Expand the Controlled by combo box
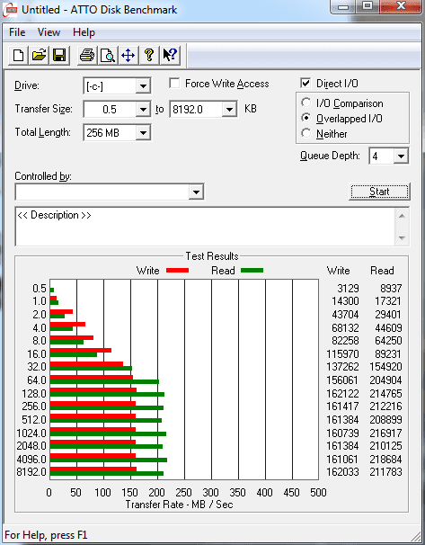 tap(196, 192)
